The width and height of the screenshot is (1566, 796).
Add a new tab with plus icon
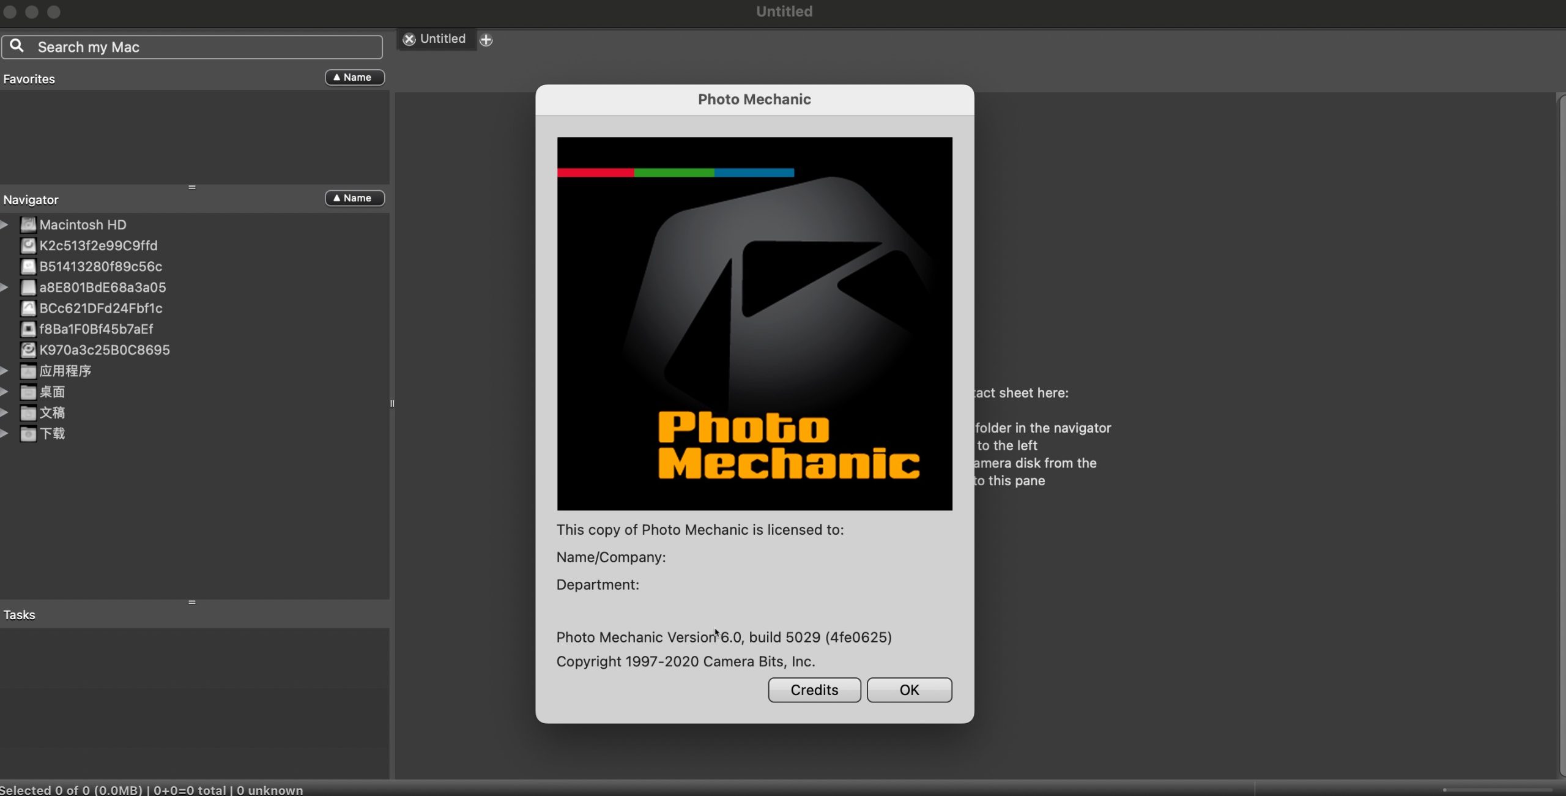point(486,40)
